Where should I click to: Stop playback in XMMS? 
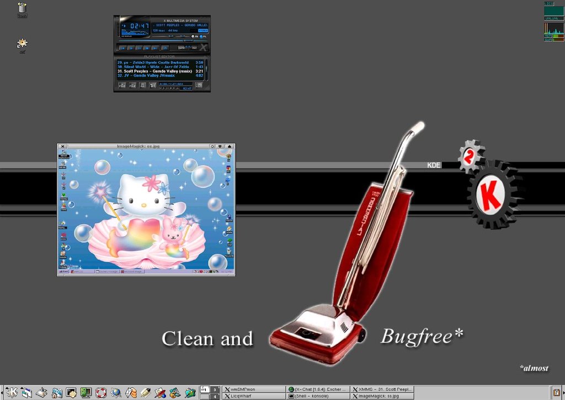pos(147,48)
